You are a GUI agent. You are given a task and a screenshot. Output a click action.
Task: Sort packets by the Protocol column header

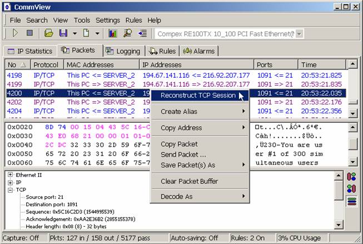pyautogui.click(x=46, y=64)
